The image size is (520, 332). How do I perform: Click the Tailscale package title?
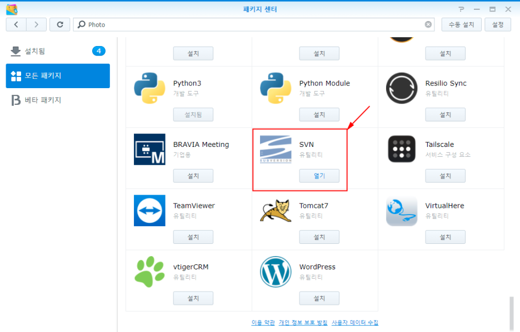pyautogui.click(x=439, y=144)
